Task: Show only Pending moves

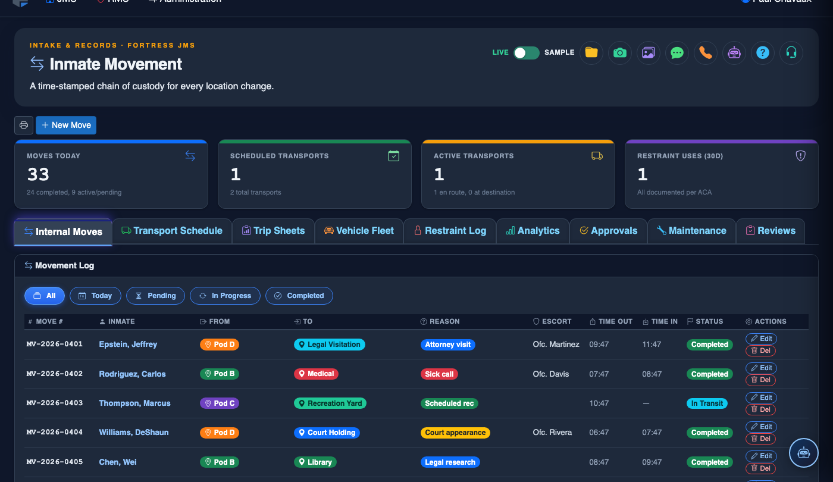Action: coord(155,296)
